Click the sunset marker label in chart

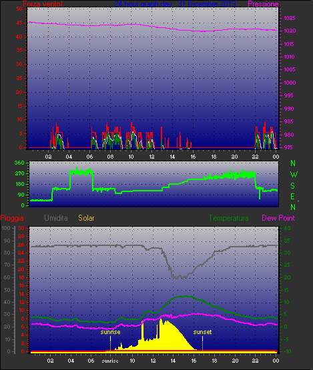pyautogui.click(x=202, y=332)
